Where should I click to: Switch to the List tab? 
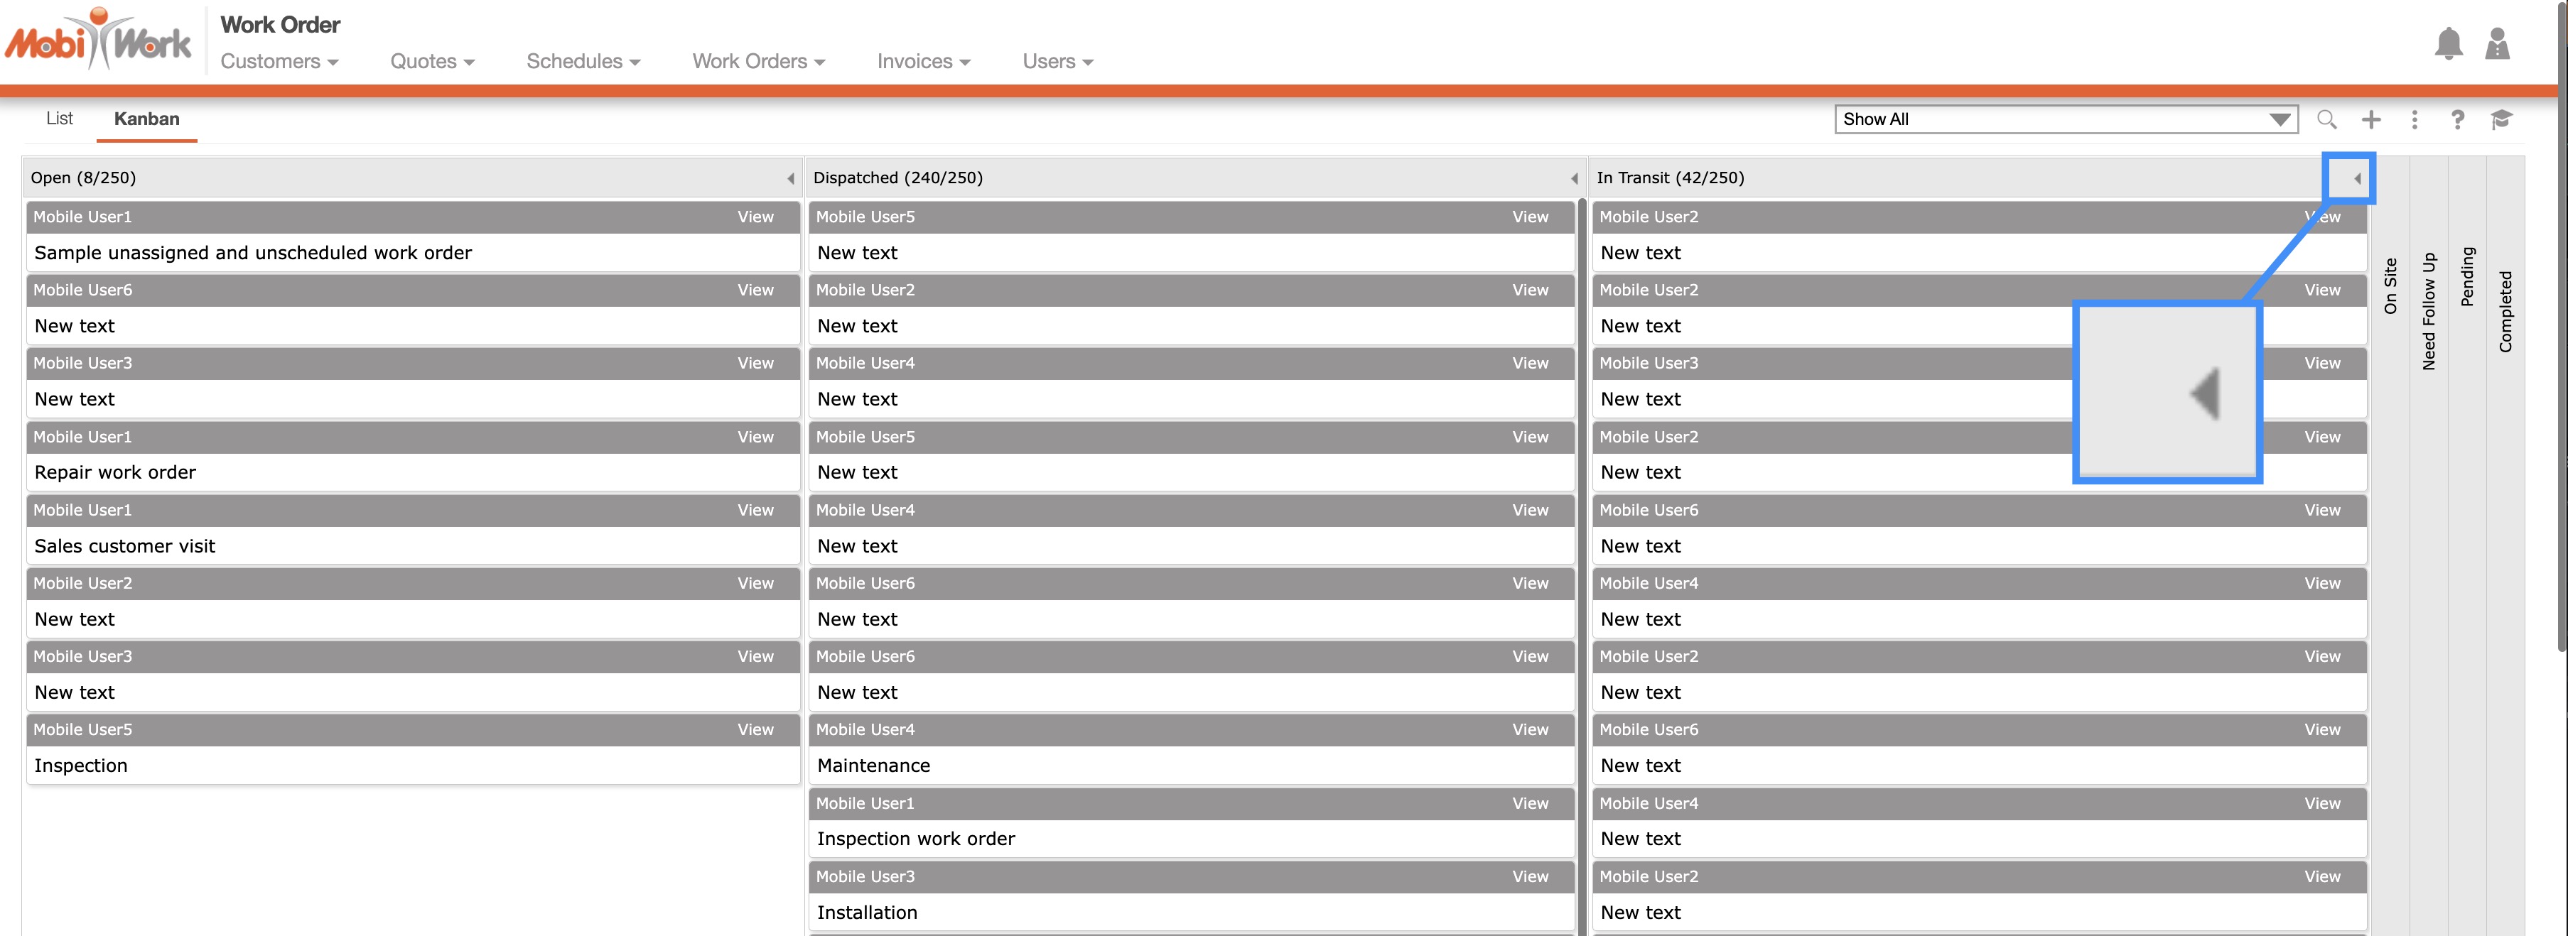coord(59,119)
